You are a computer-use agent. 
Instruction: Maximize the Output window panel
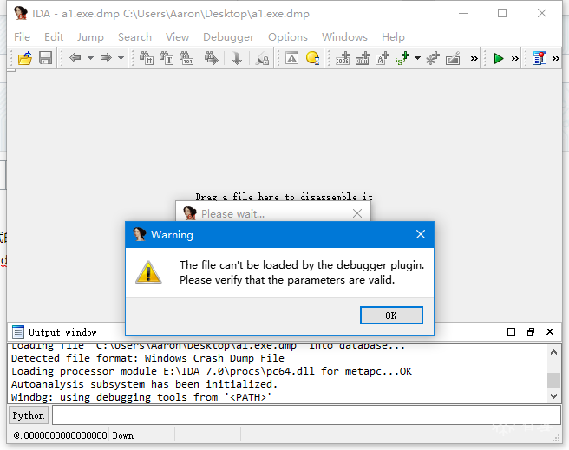click(511, 332)
